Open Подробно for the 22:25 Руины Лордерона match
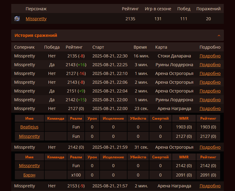Screen dimensions: 235x191 pyautogui.click(x=210, y=65)
